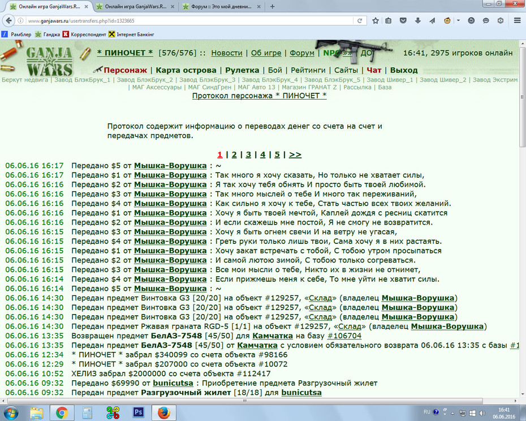
Task: Go to protocol page 5
Action: click(277, 154)
